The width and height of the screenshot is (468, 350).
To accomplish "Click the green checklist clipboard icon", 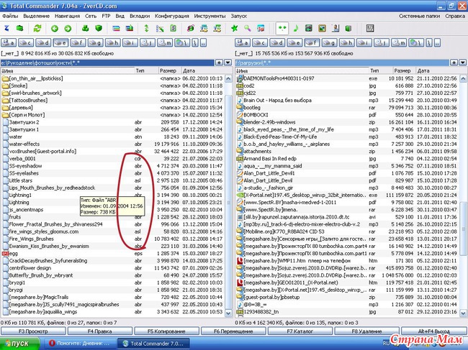I will [173, 28].
